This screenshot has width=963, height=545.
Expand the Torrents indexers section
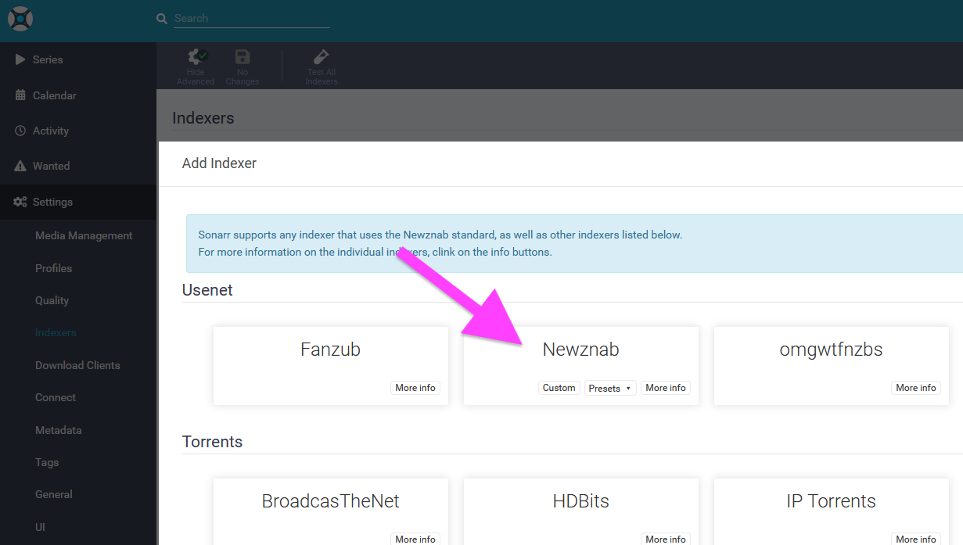click(212, 441)
